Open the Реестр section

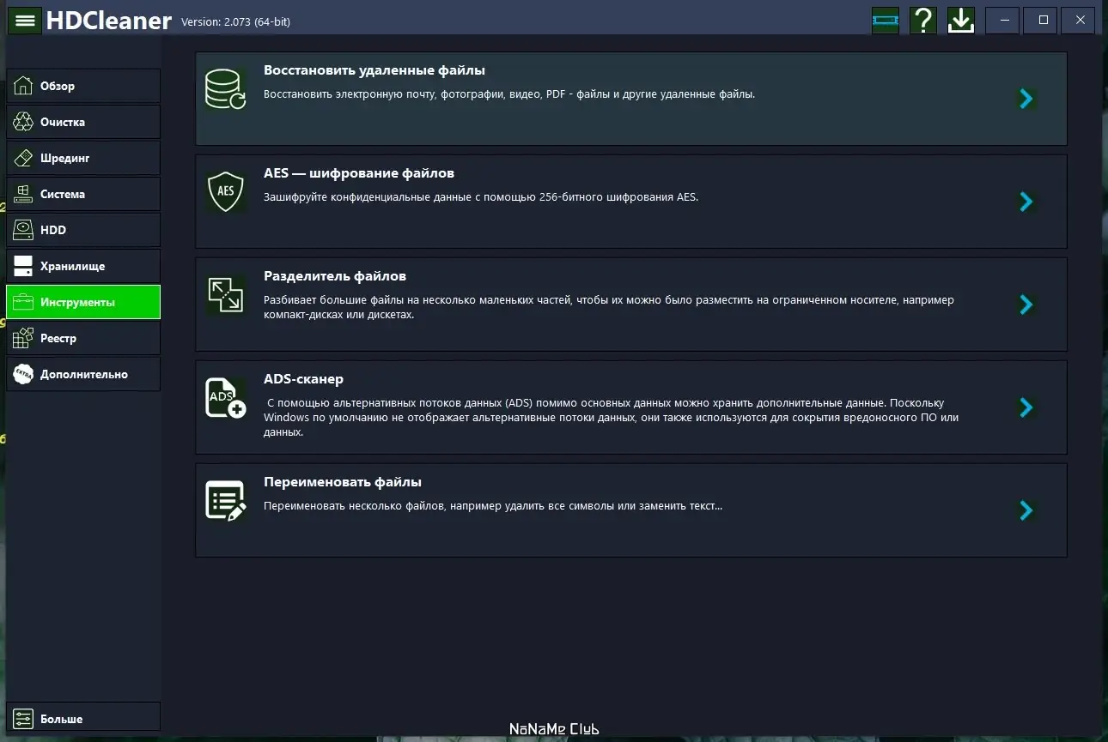pos(83,338)
